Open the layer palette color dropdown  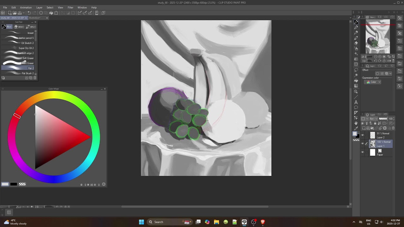(364, 119)
